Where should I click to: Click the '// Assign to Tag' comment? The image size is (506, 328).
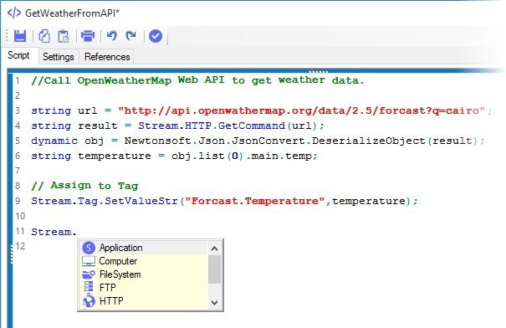(84, 186)
